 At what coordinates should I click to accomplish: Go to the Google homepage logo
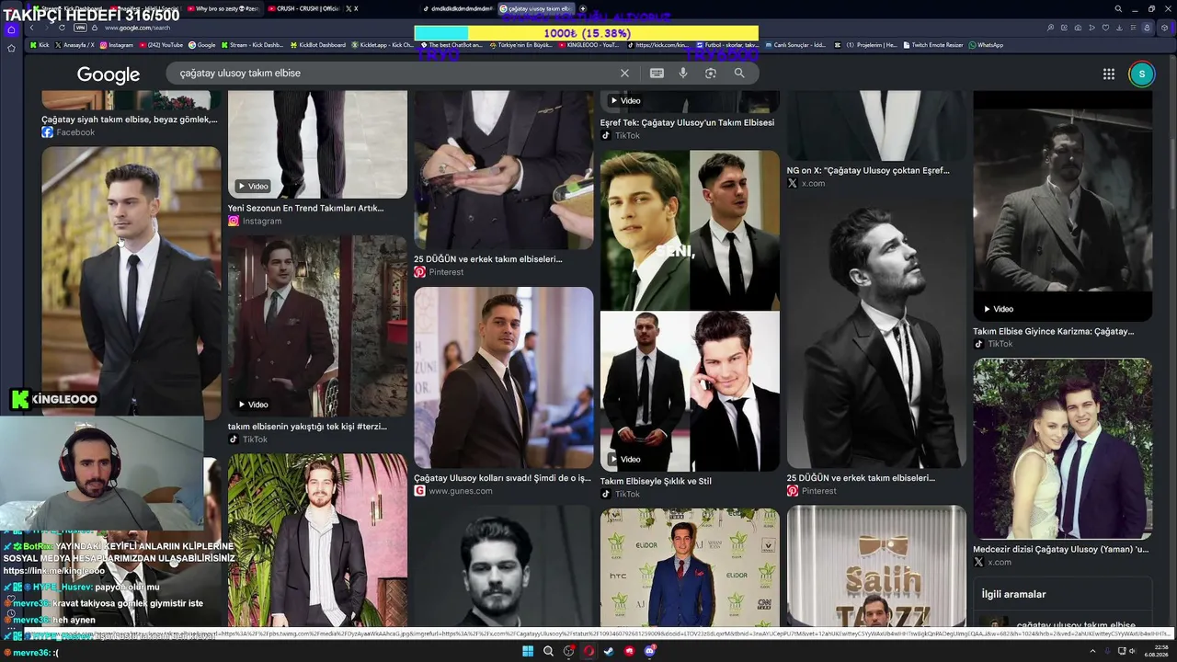tap(109, 74)
